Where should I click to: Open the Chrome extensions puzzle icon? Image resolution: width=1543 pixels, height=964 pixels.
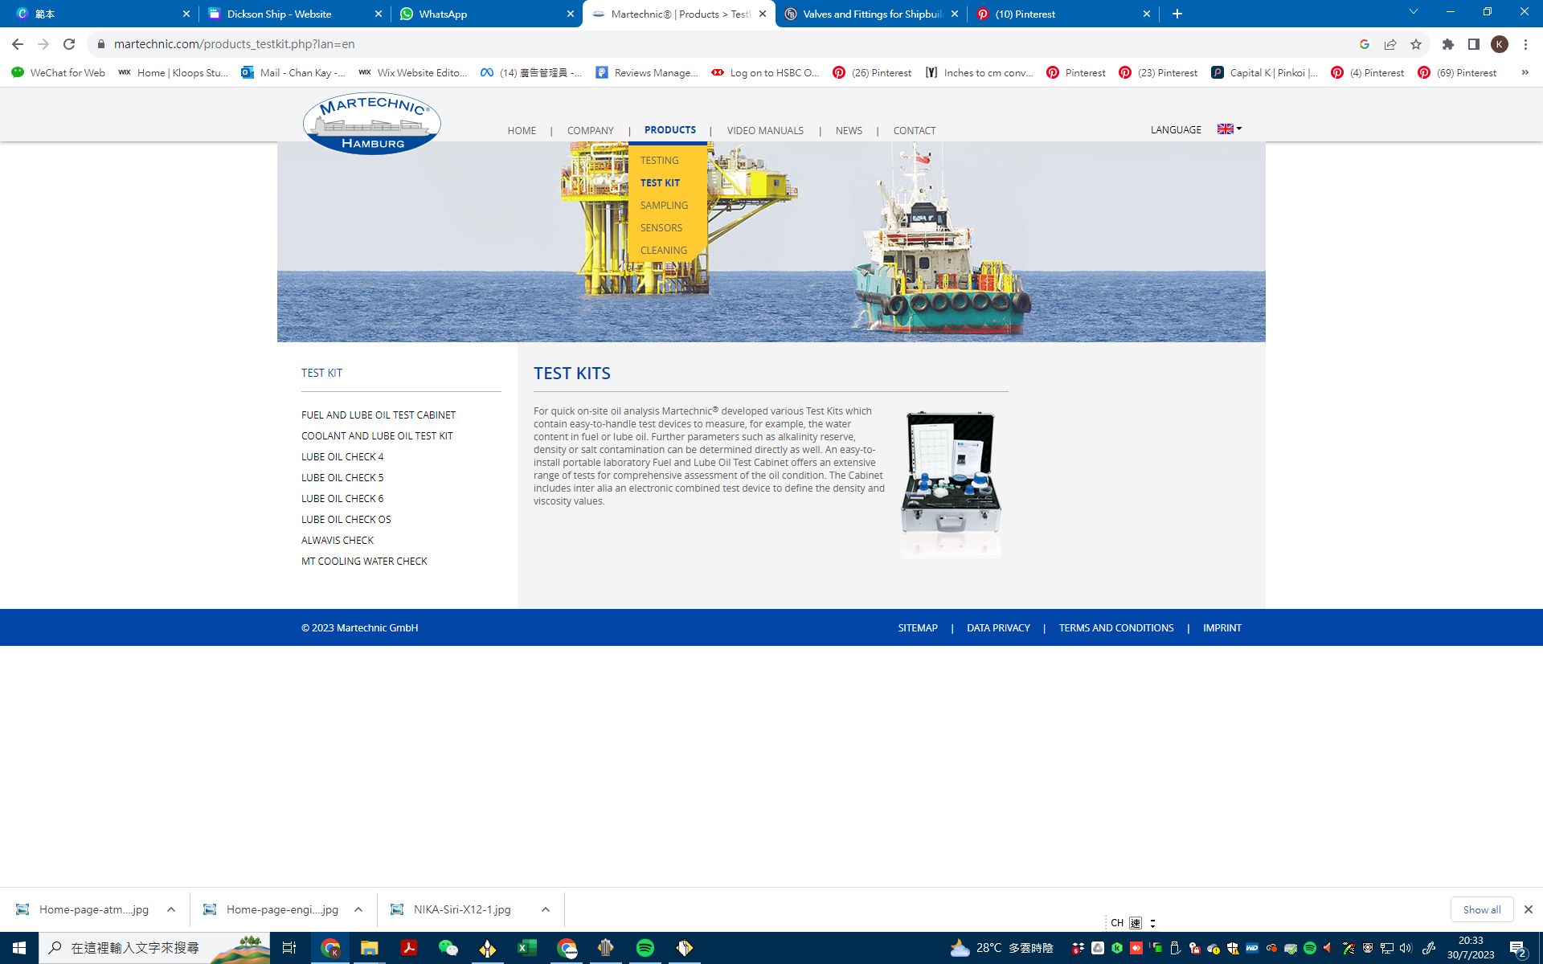coord(1447,44)
